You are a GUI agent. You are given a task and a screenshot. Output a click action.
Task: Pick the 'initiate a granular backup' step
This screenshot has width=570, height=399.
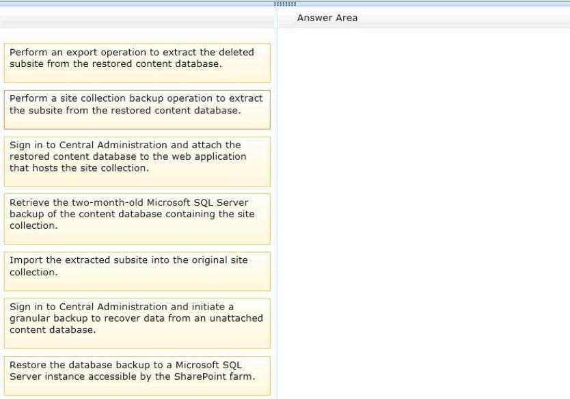tap(137, 323)
